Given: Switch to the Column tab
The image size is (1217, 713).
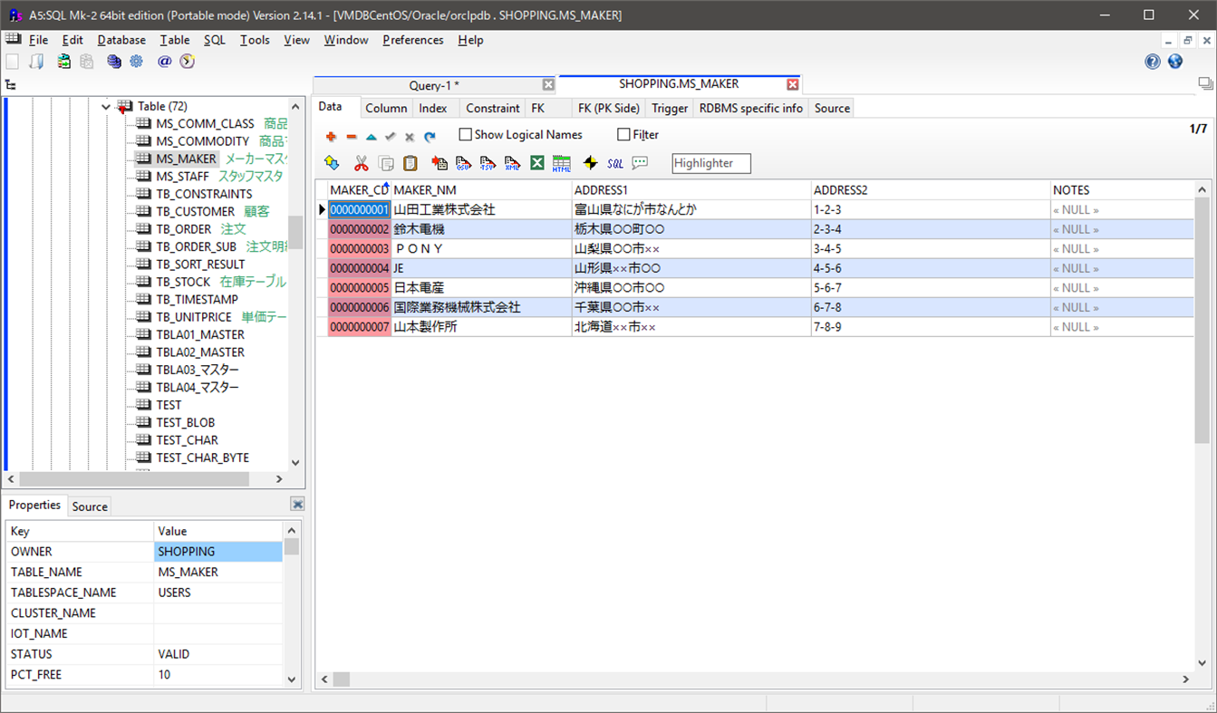Looking at the screenshot, I should tap(386, 108).
